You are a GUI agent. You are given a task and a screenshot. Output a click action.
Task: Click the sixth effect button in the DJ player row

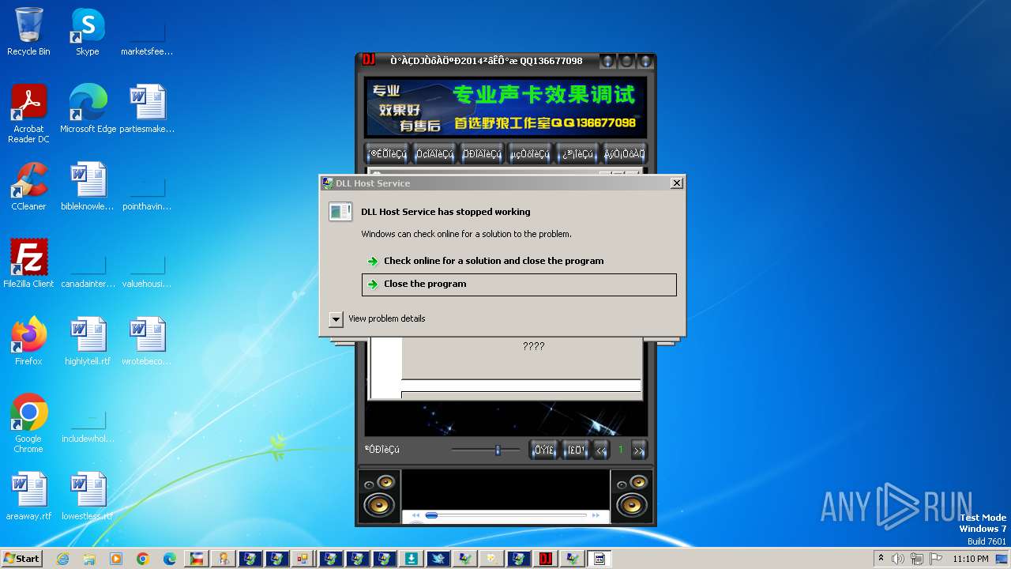(624, 153)
